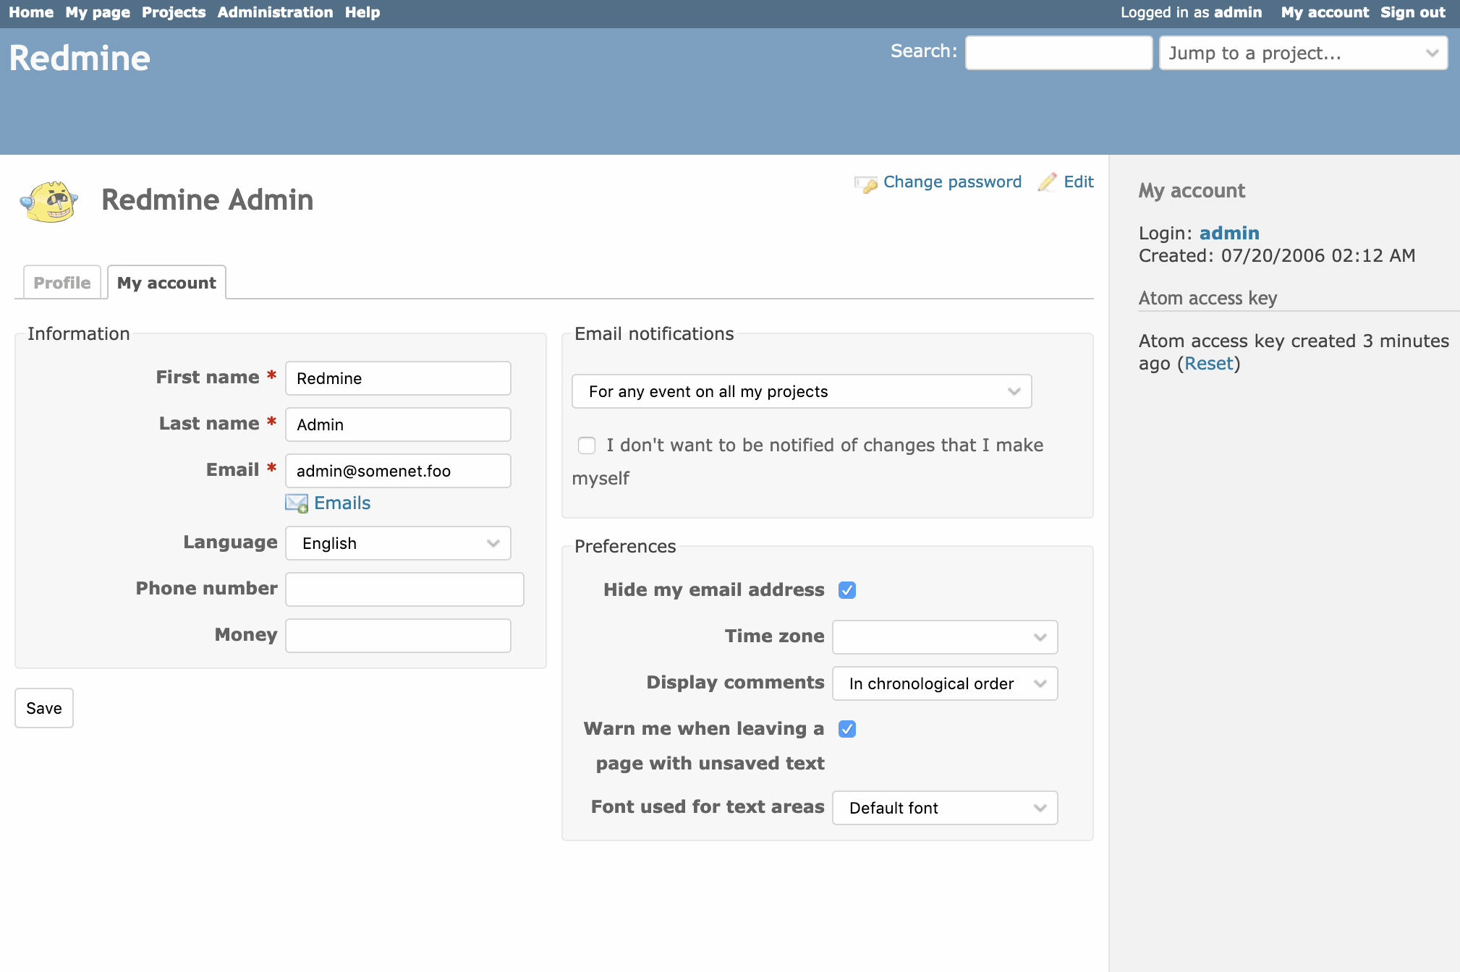Click the Sign out link
1460x972 pixels.
1412,12
